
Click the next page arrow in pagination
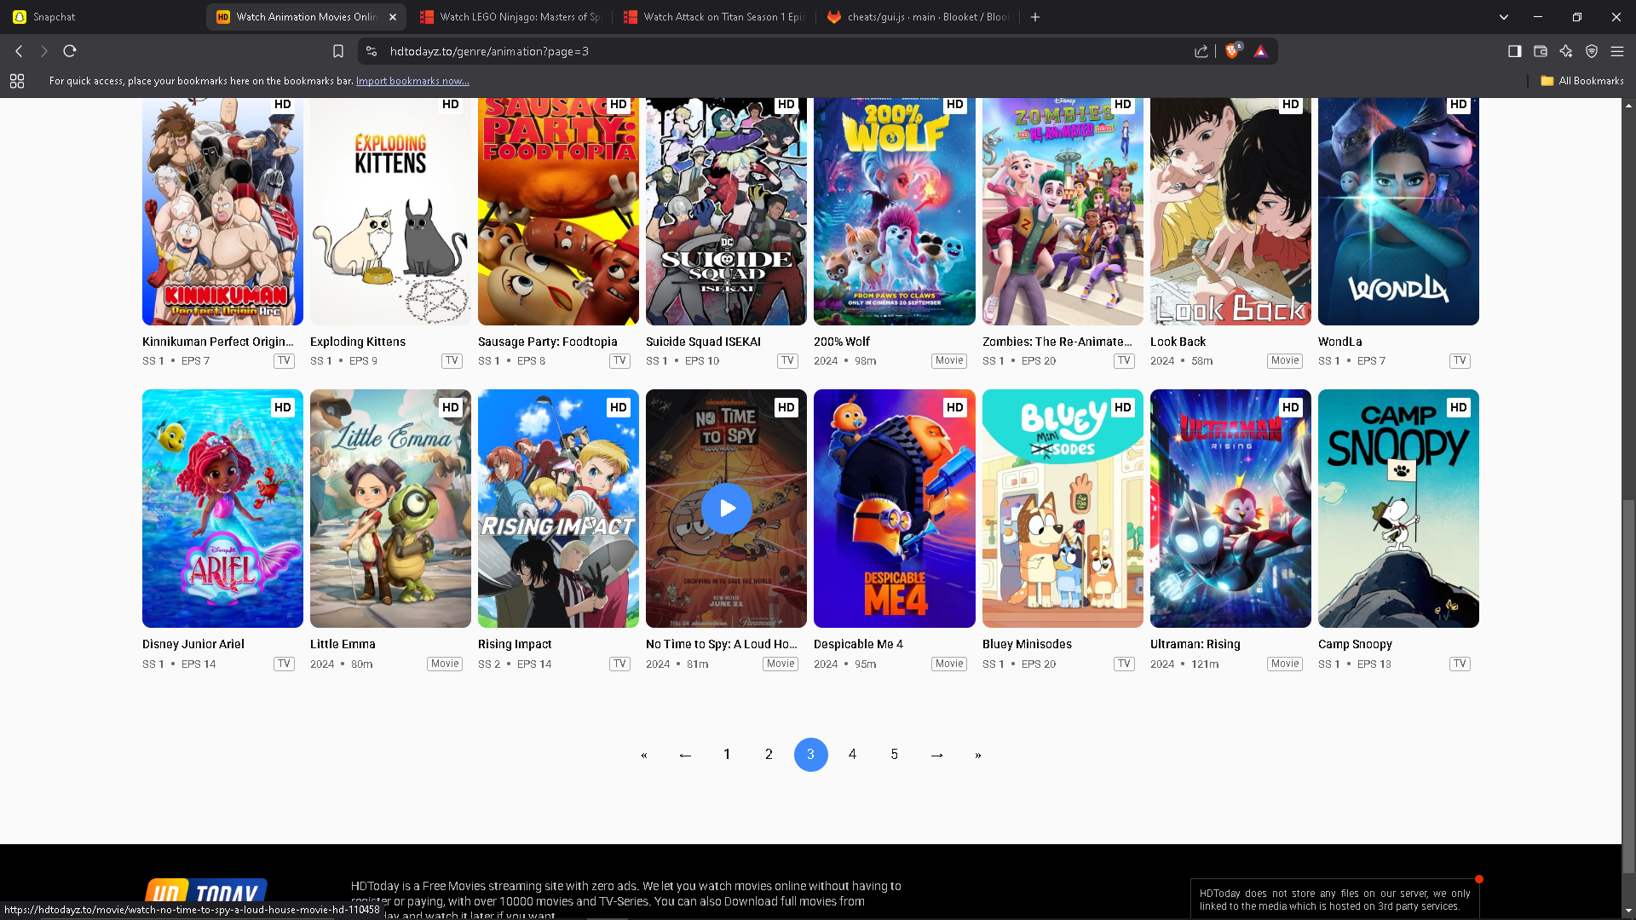(x=936, y=755)
